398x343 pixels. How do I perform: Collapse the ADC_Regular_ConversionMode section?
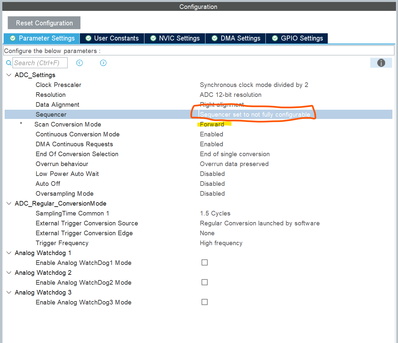[x=9, y=203]
